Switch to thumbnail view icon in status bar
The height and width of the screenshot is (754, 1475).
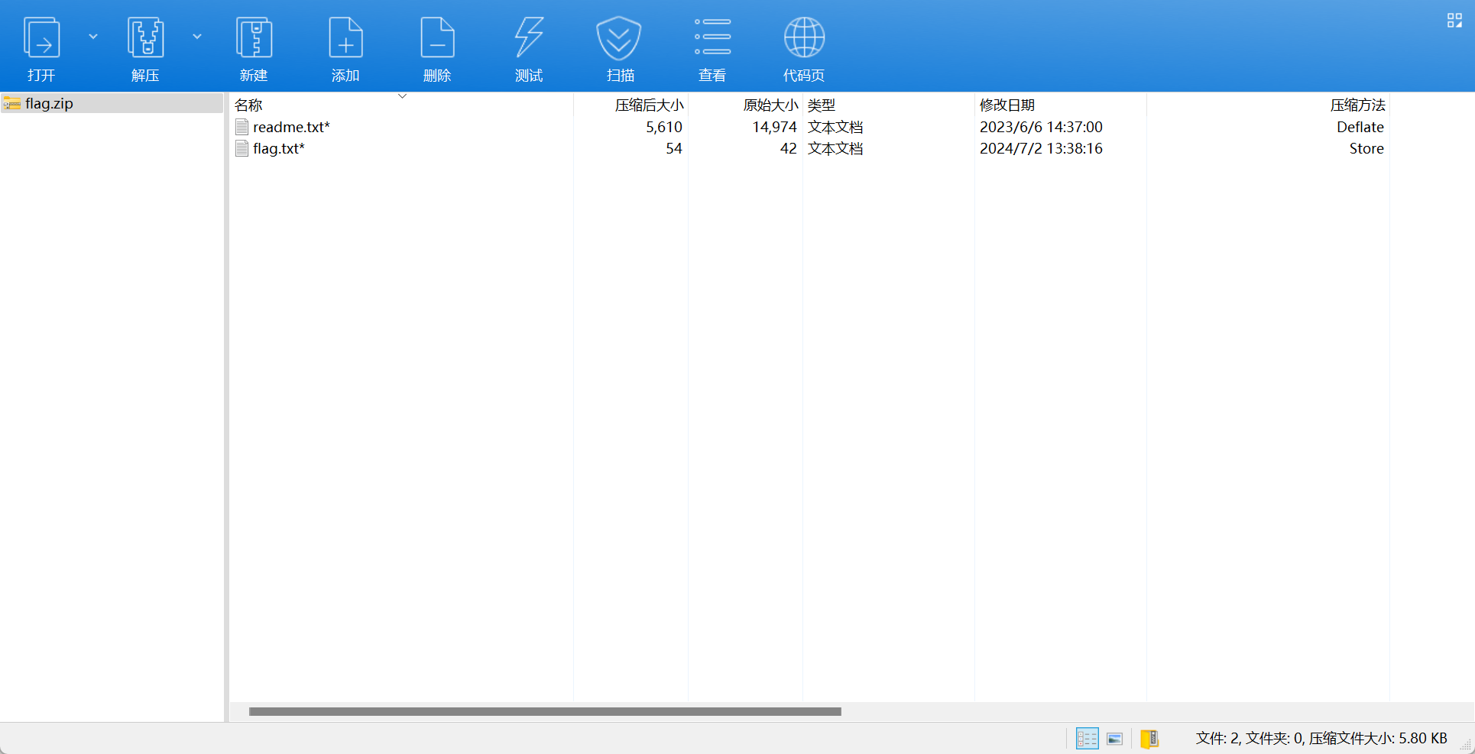(x=1115, y=739)
